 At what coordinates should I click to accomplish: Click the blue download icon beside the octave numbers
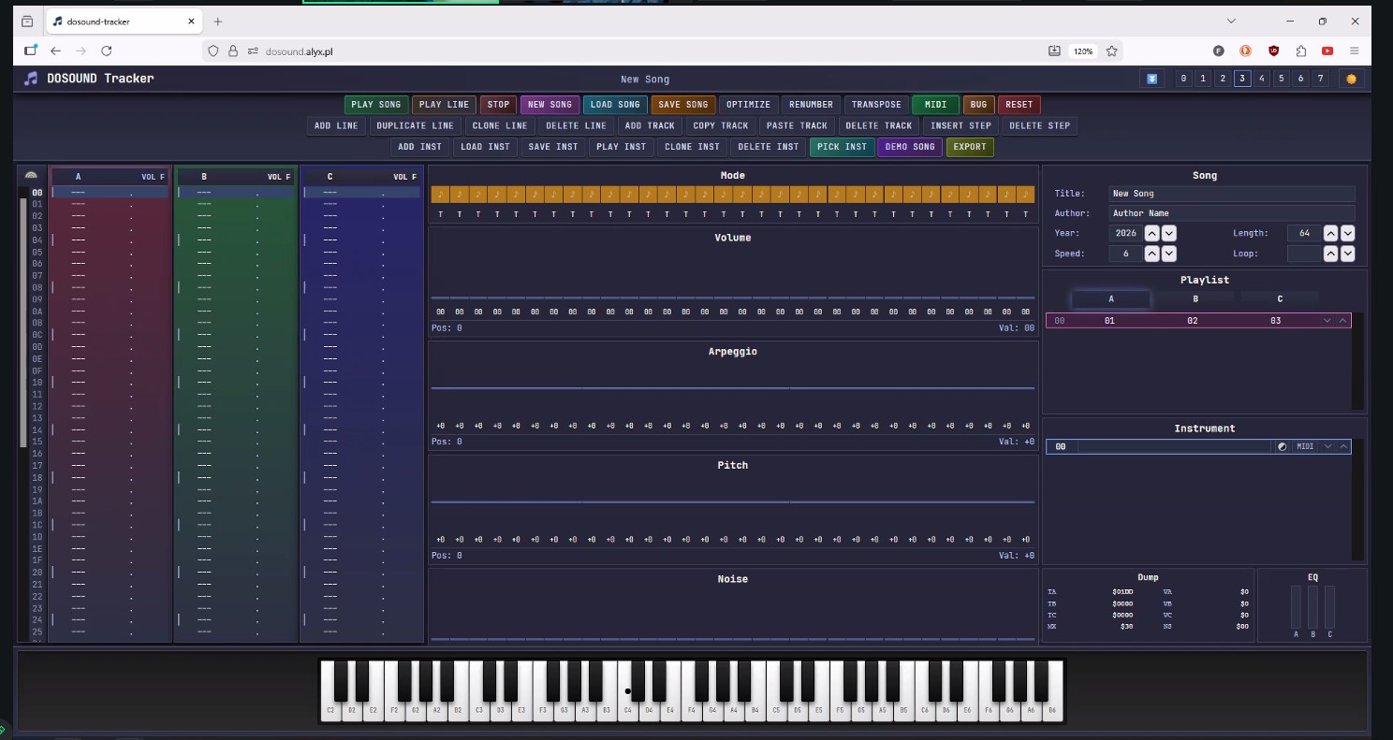tap(1151, 79)
